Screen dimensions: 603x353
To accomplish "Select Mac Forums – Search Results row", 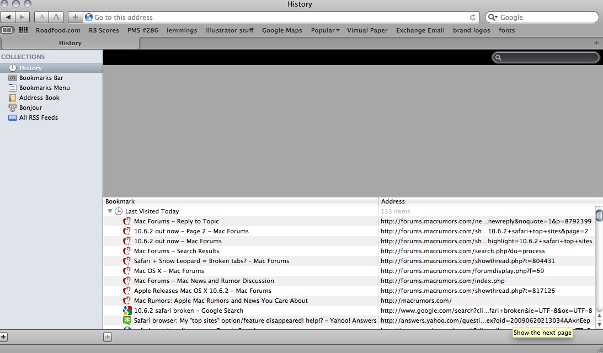I will pyautogui.click(x=349, y=251).
